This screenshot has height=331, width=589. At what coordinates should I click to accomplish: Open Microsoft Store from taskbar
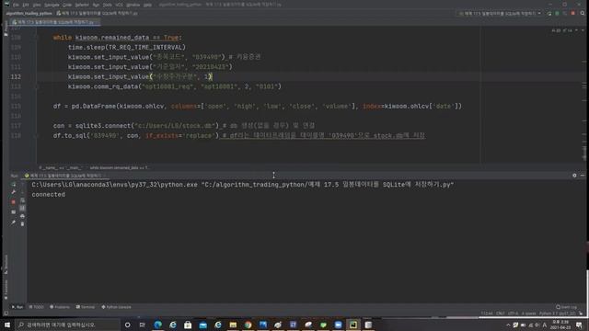[x=188, y=325]
